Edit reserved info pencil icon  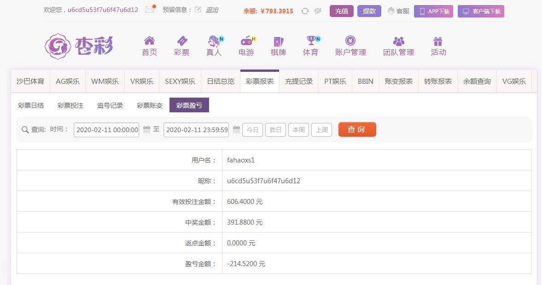click(x=198, y=10)
